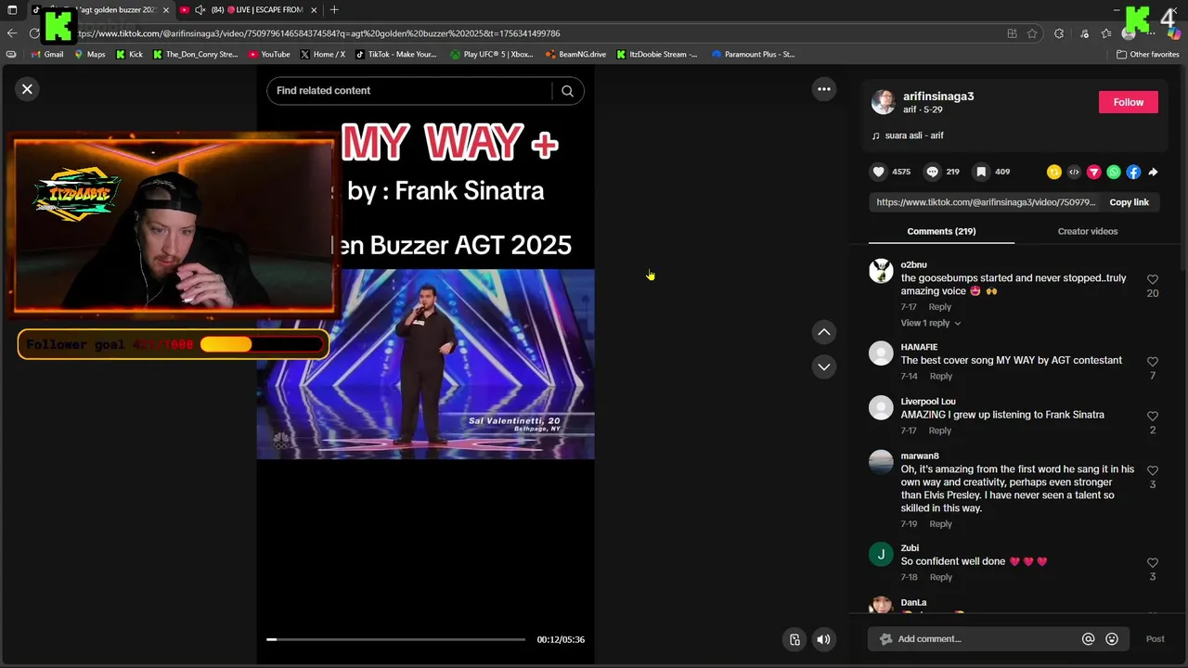Add page to favorites with star icon
Viewport: 1188px width, 668px height.
click(x=1032, y=33)
